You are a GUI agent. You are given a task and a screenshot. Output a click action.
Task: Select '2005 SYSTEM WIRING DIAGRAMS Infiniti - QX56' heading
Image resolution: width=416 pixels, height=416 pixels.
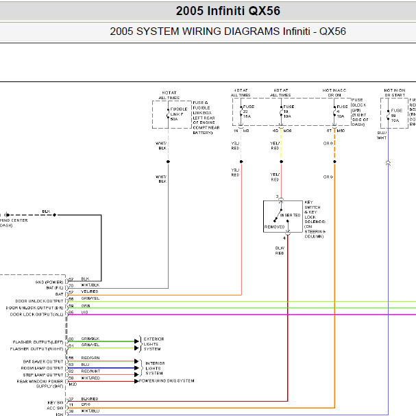coord(228,31)
